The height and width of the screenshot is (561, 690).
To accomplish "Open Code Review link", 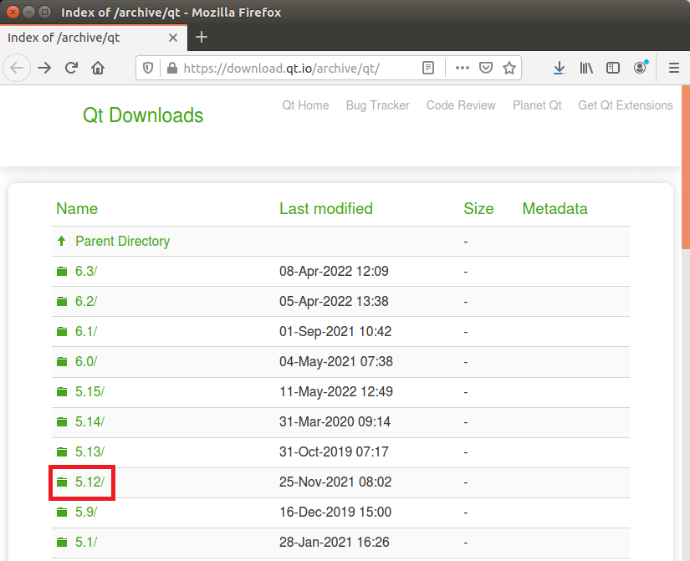I will (461, 105).
